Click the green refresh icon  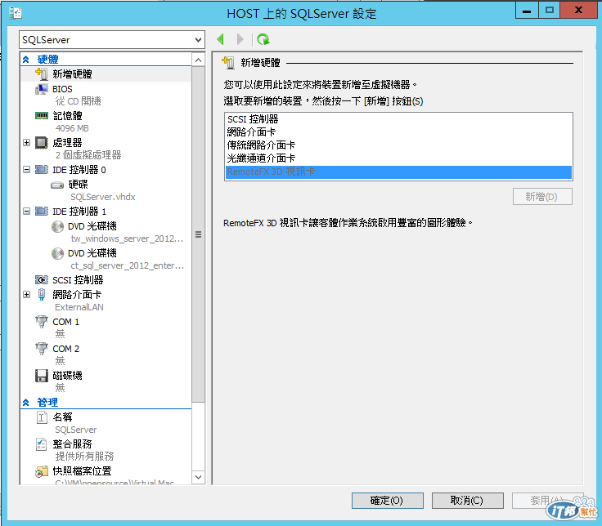[263, 39]
